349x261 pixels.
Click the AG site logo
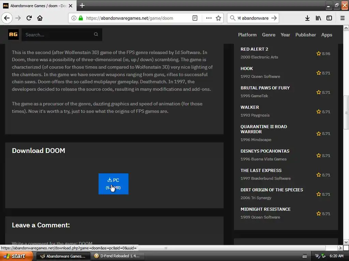13,34
